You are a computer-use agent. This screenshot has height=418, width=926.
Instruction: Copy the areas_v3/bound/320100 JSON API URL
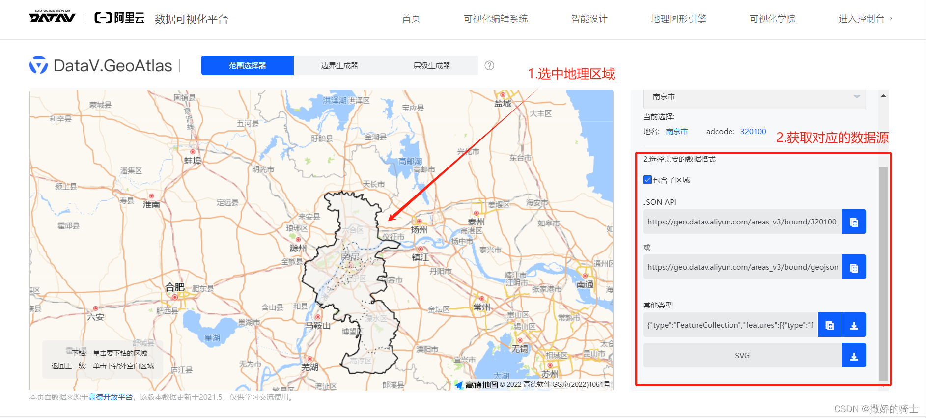point(854,222)
